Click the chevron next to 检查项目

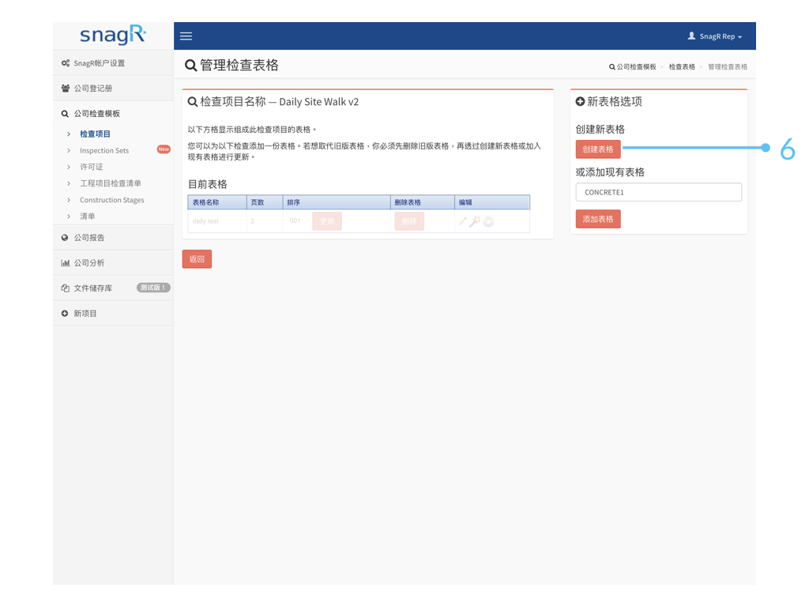pos(69,134)
